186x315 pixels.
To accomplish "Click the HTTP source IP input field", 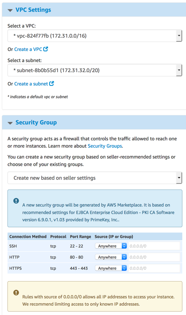I will (154, 257).
